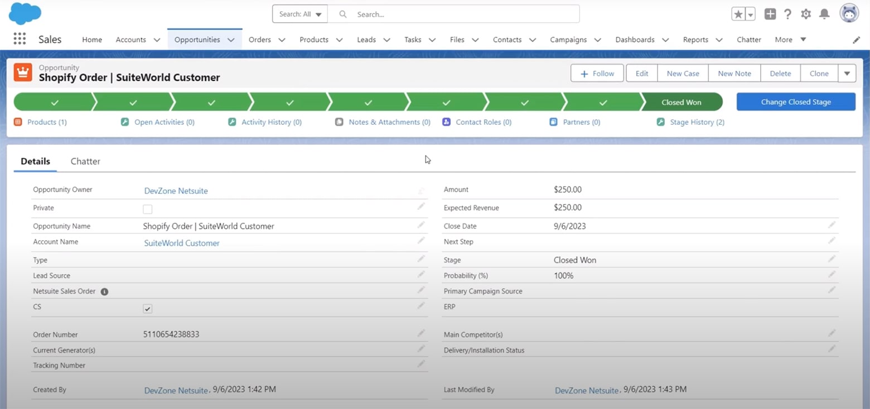
Task: Open the Setup gear icon
Action: click(806, 14)
